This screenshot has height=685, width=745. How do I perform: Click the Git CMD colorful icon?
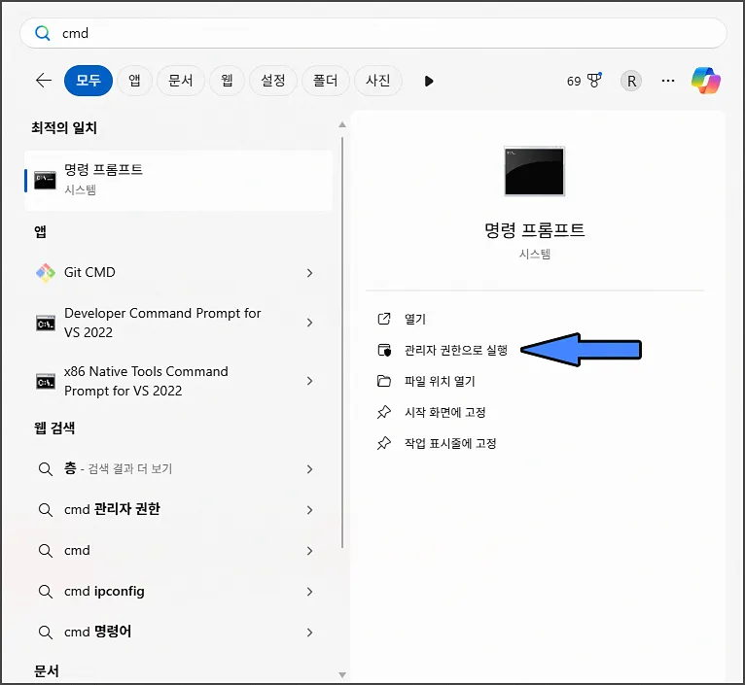click(46, 272)
